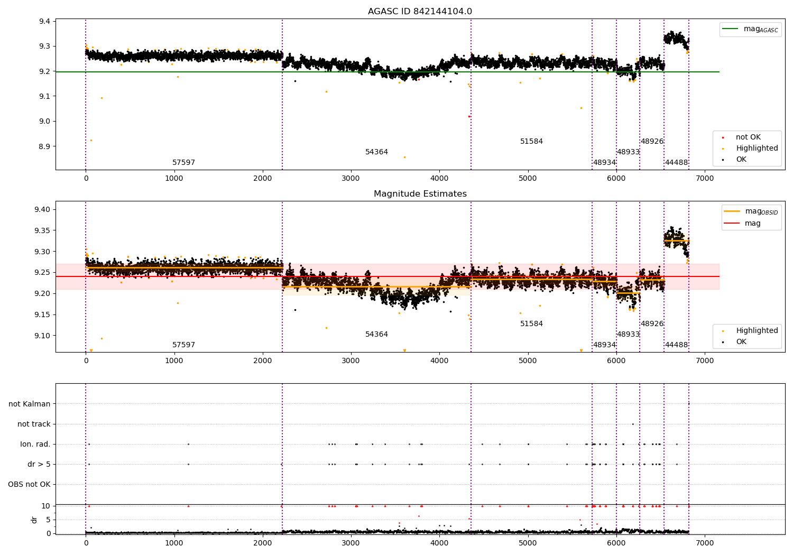Click the orange line swatch for mag OBSID

pyautogui.click(x=732, y=211)
